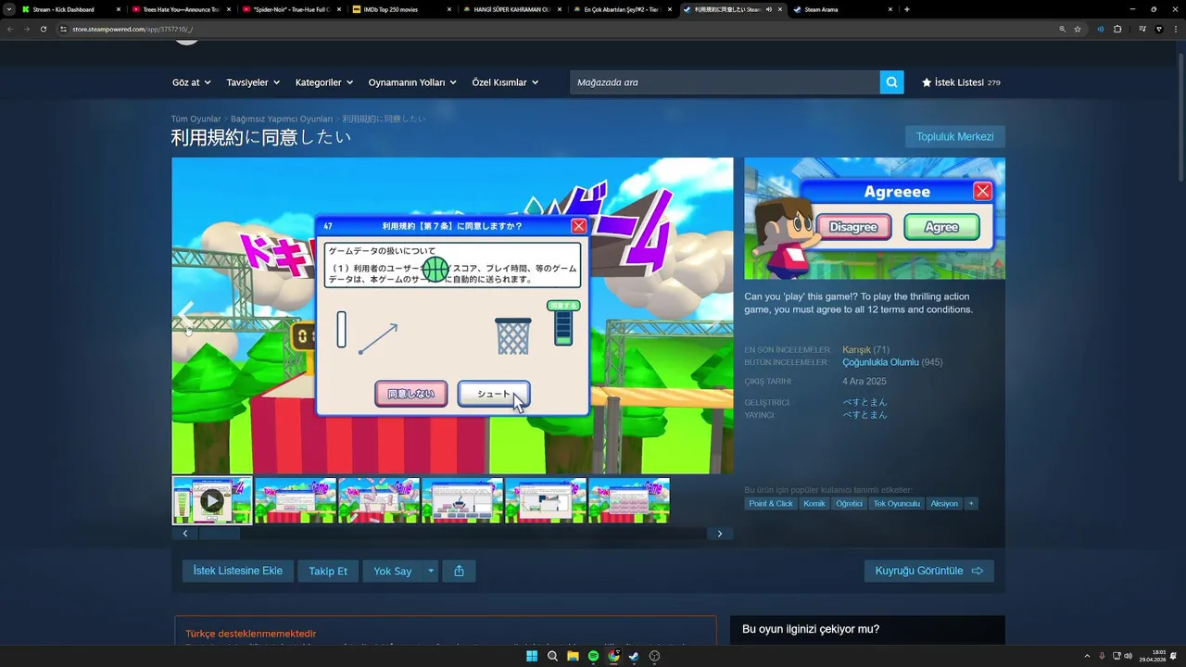Switch to HANGİ SÜPER KAHRAMAN tab
This screenshot has width=1186, height=667.
(512, 9)
